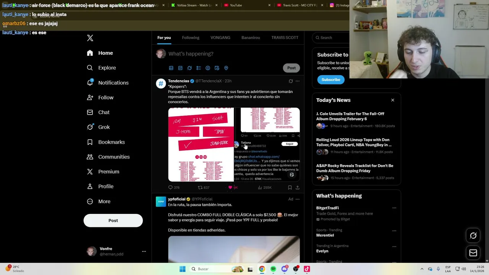
Task: Open emoji picker in composer
Action: click(208, 68)
